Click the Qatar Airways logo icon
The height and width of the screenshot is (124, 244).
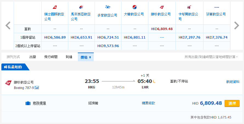point(189,7)
